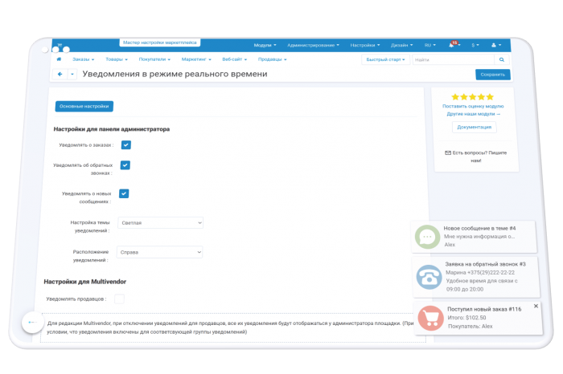Click the search magnifier icon
Viewport: 563px width, 374px height.
point(502,60)
